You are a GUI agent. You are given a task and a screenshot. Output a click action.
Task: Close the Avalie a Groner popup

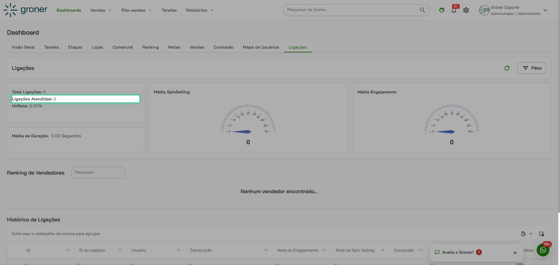point(515,252)
